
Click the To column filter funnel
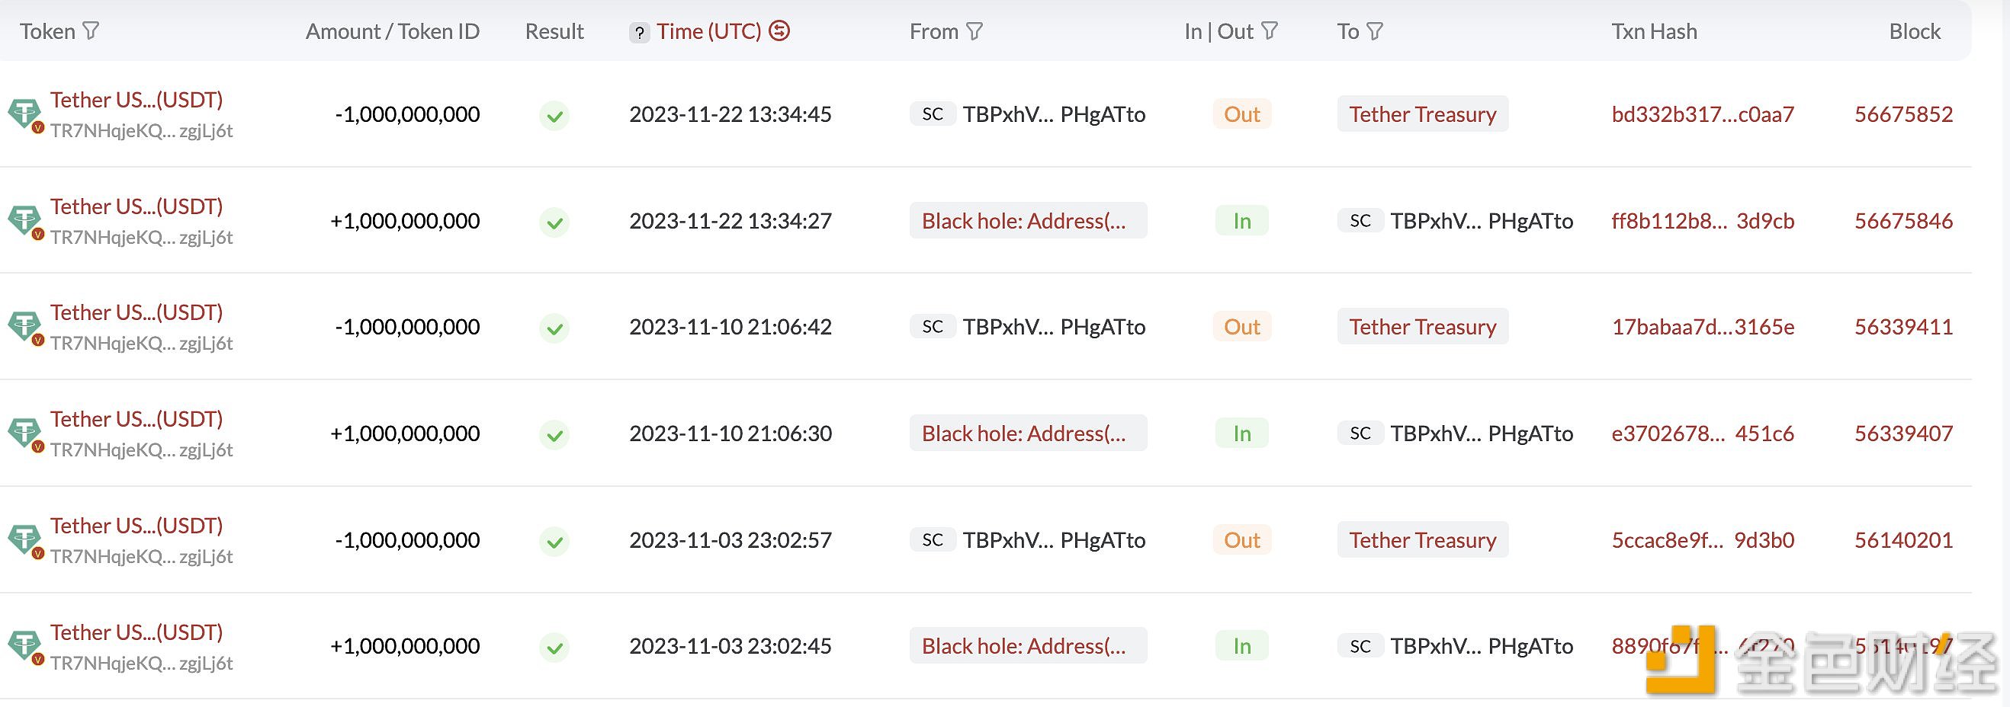coord(1375,31)
